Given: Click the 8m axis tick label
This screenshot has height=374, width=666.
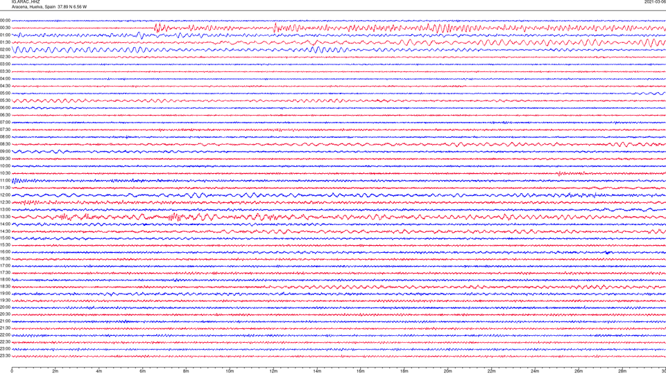Looking at the screenshot, I should [x=186, y=371].
